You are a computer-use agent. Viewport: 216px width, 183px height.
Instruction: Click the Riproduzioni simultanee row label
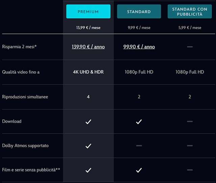[25, 97]
